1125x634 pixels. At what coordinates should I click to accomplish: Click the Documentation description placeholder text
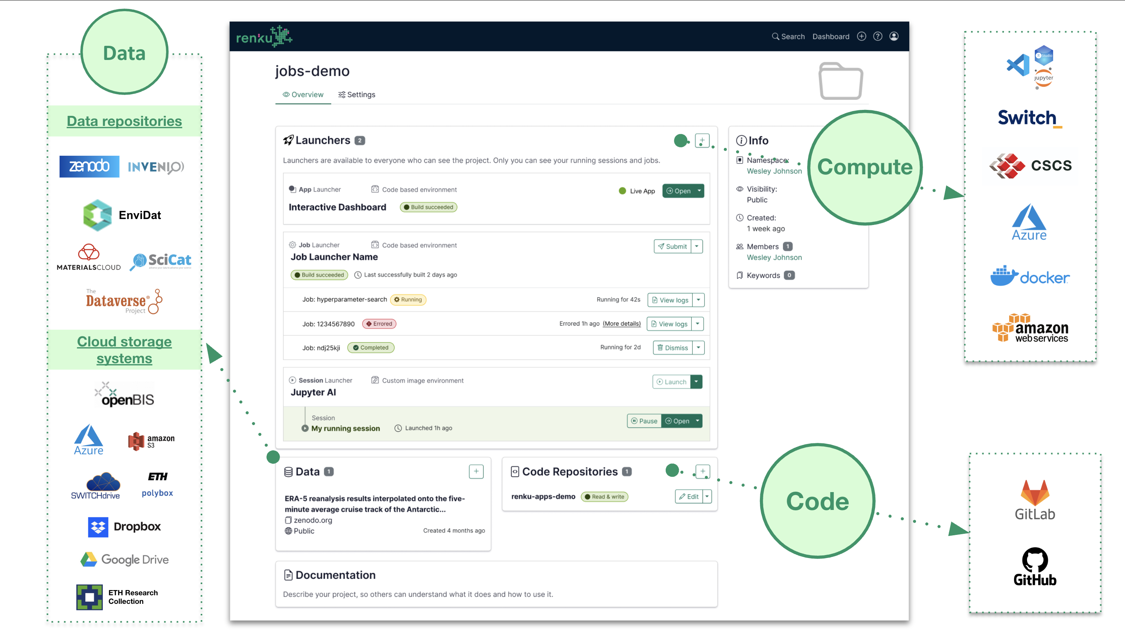click(x=418, y=594)
